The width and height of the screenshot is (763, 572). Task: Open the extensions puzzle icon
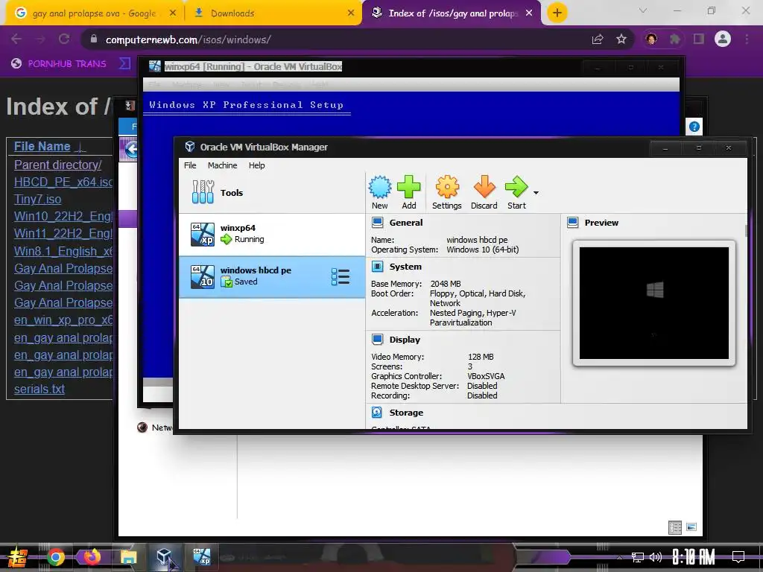675,39
